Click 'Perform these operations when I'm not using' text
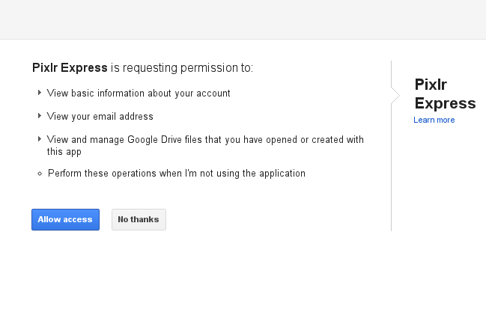 176,174
